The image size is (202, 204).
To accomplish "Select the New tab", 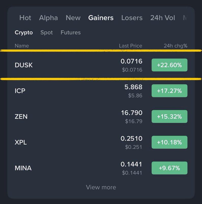I will click(x=73, y=18).
